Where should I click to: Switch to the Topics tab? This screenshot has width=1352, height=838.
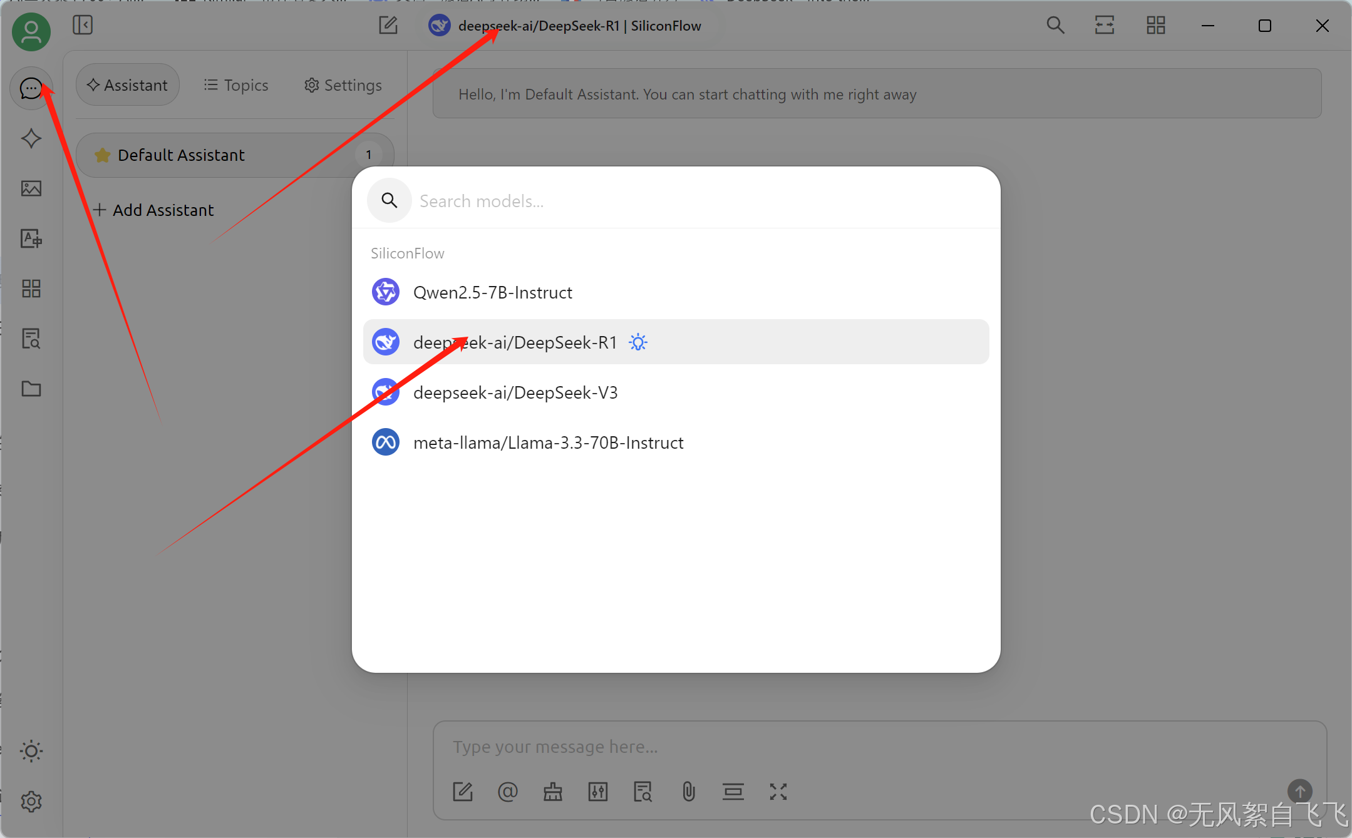[236, 85]
